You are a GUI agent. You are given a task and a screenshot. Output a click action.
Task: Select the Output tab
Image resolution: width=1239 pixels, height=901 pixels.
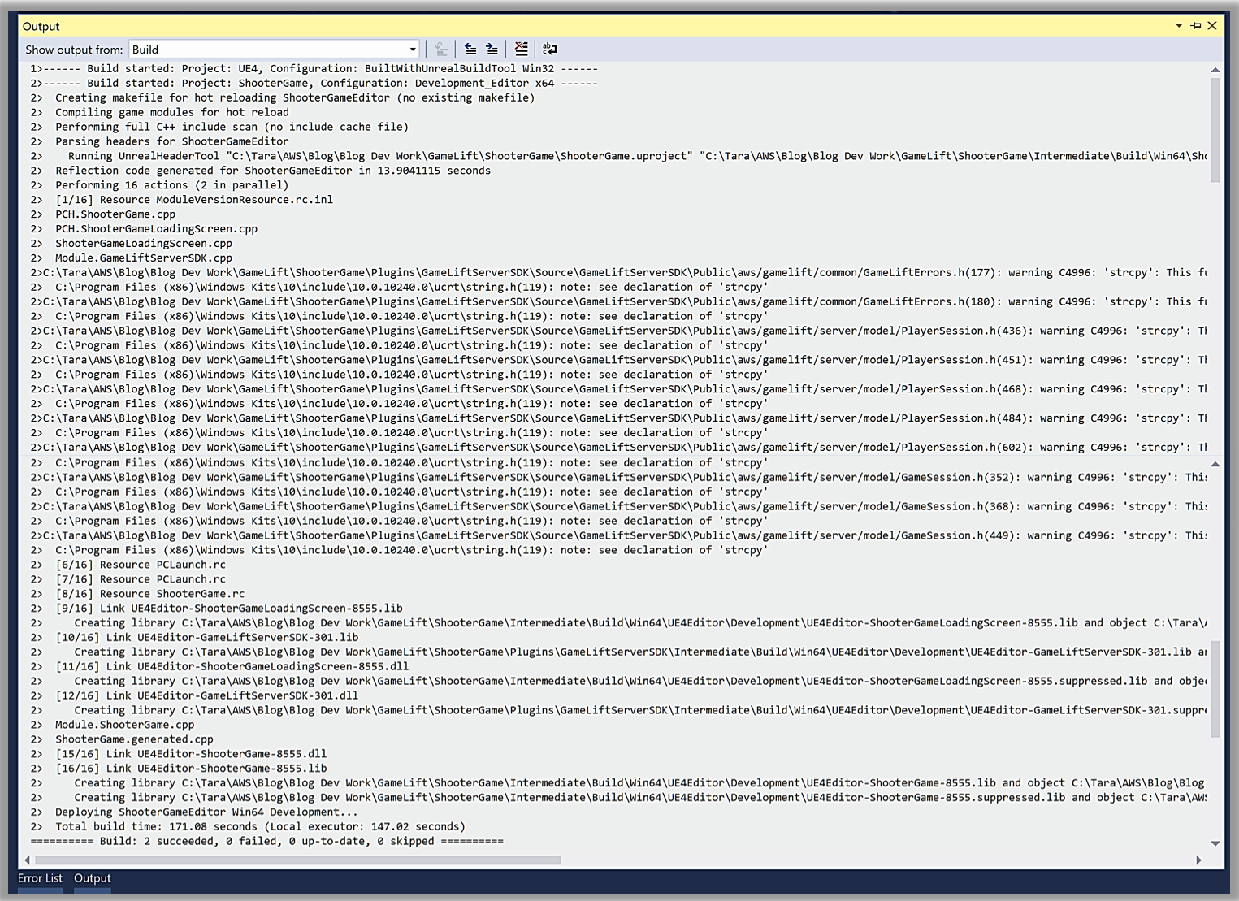[x=93, y=878]
